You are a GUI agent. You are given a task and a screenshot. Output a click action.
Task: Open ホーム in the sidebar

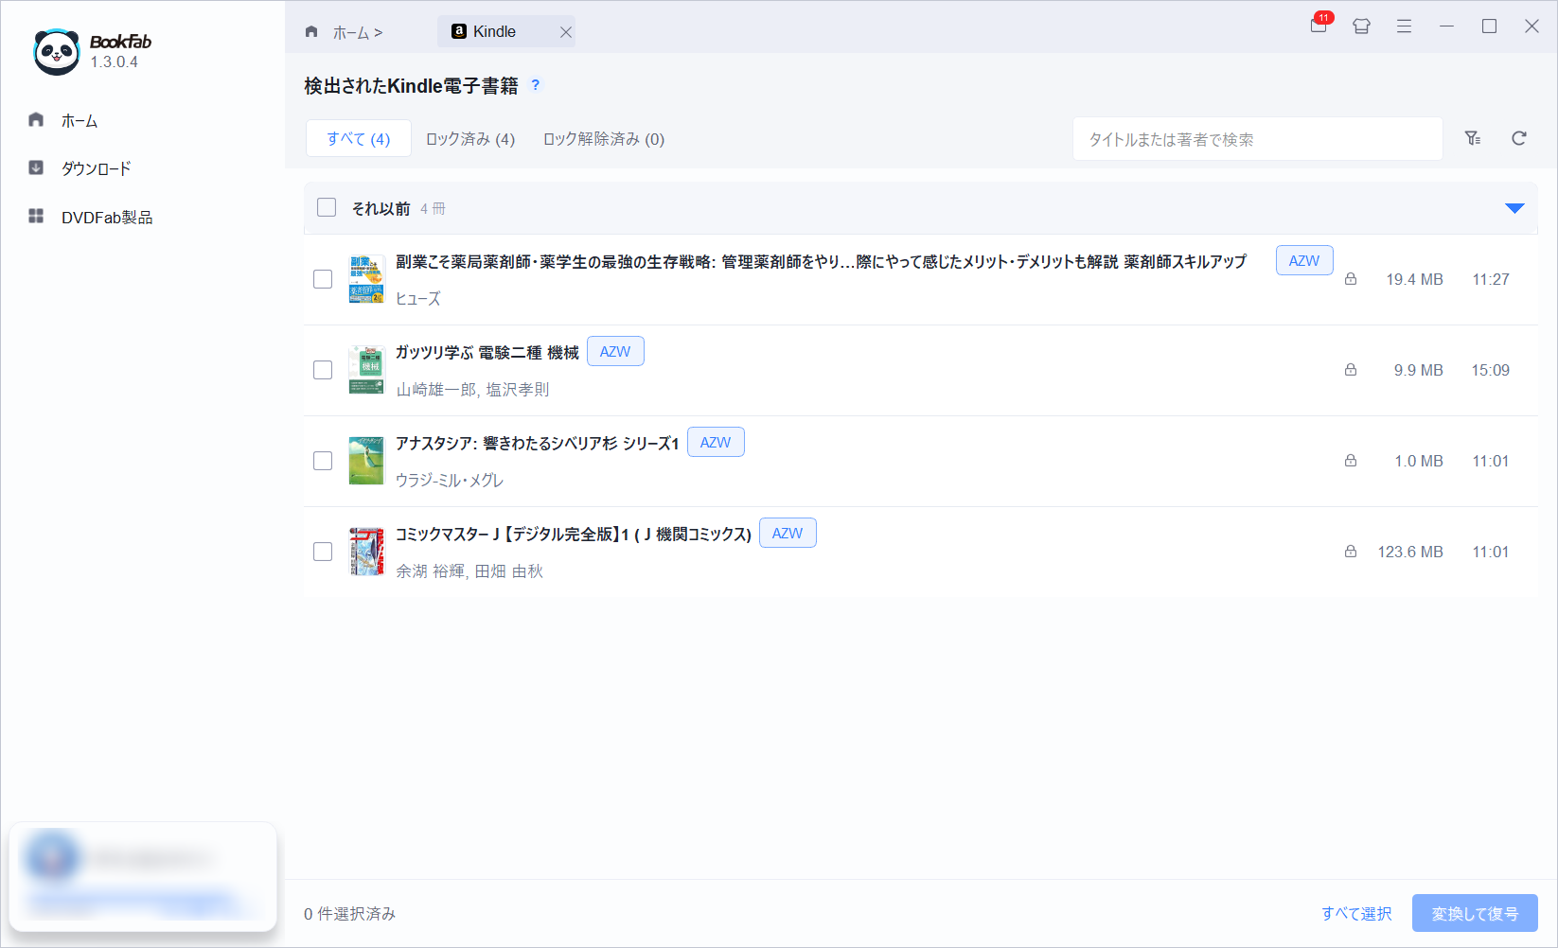click(80, 121)
